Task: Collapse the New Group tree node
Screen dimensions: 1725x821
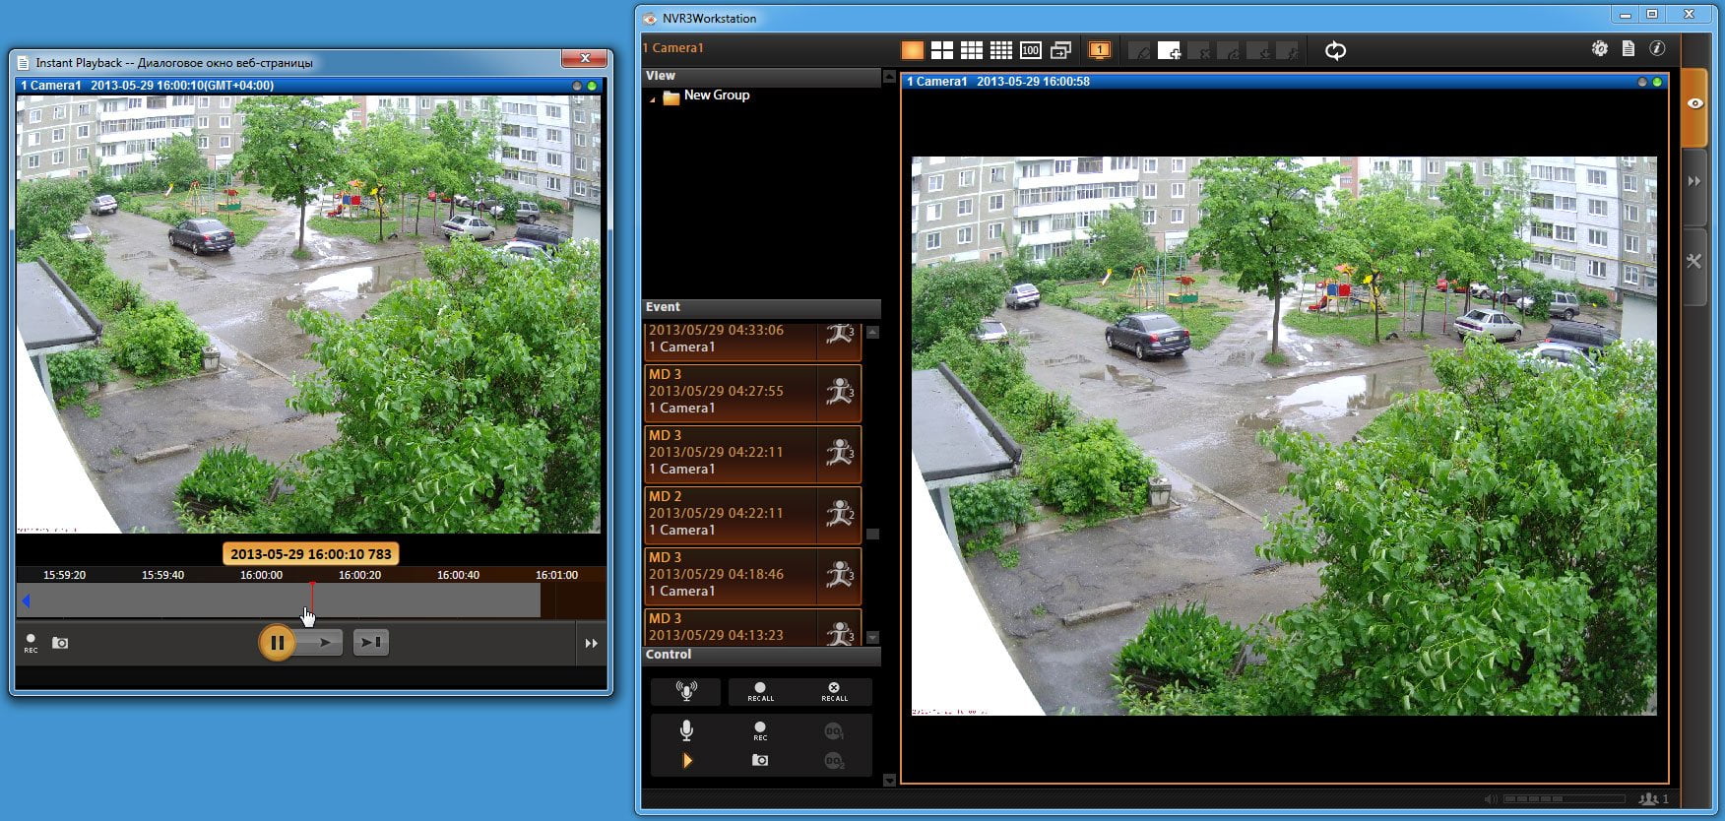Action: 652,99
